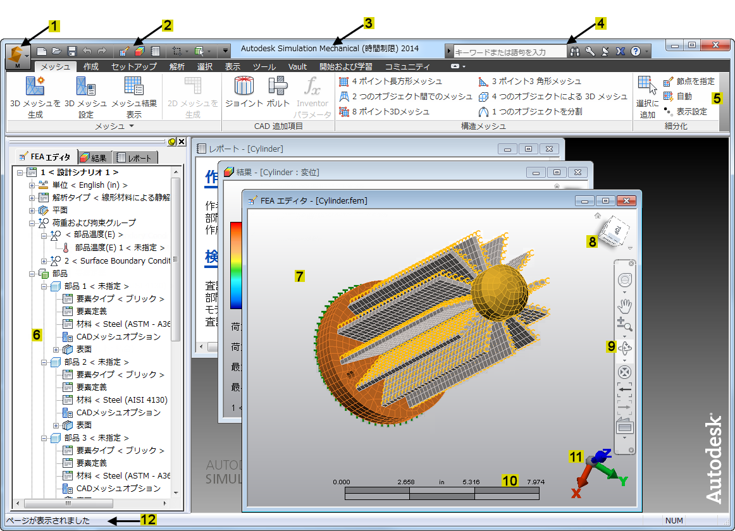The height and width of the screenshot is (531, 735).
Task: Collapse the 部品 3 tree node
Action: pyautogui.click(x=44, y=438)
